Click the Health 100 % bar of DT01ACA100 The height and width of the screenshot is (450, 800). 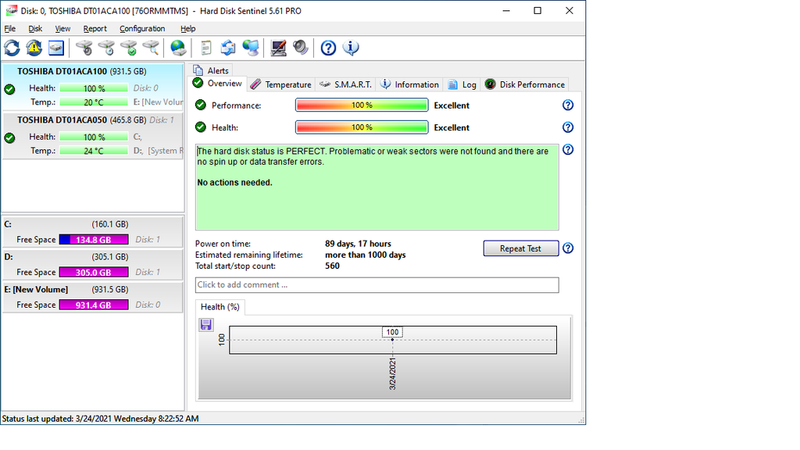click(94, 88)
